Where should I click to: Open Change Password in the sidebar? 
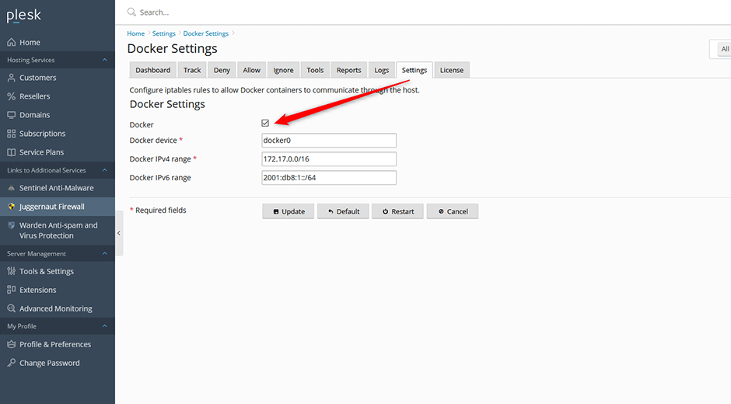(x=58, y=363)
